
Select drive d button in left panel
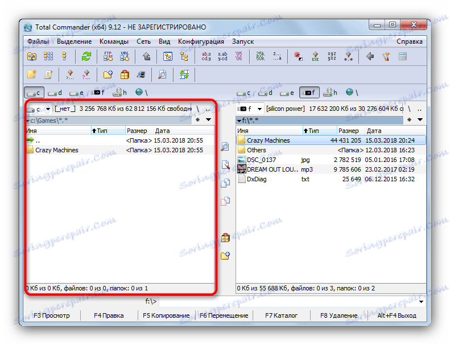click(55, 93)
